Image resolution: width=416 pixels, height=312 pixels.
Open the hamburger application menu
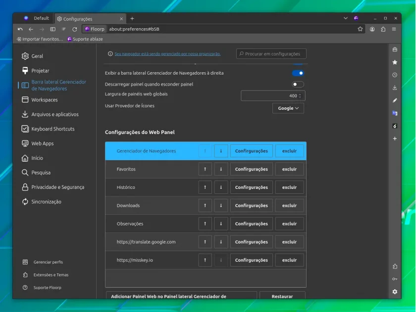(x=394, y=29)
